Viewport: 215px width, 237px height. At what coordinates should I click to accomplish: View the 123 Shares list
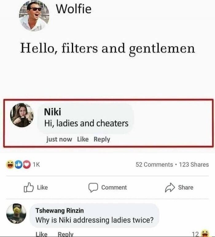click(x=194, y=165)
